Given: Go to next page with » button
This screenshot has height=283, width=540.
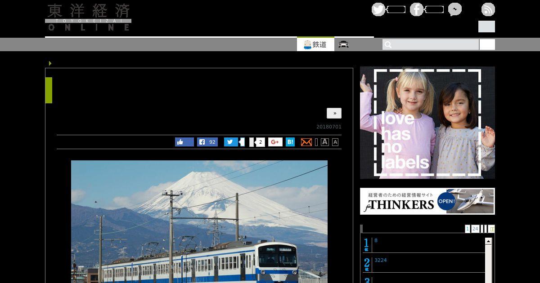Looking at the screenshot, I should click(334, 113).
